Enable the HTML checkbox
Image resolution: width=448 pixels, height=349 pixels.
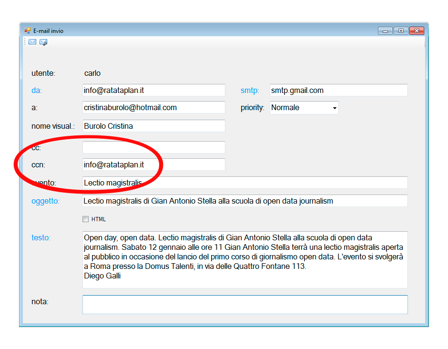[85, 219]
